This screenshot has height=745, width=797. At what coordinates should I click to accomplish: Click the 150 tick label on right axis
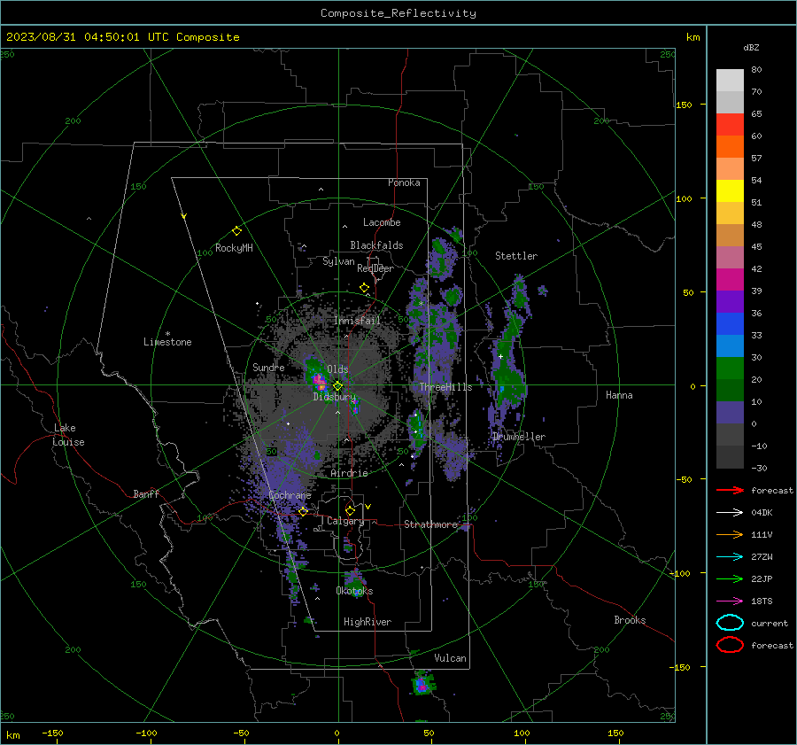[x=685, y=105]
